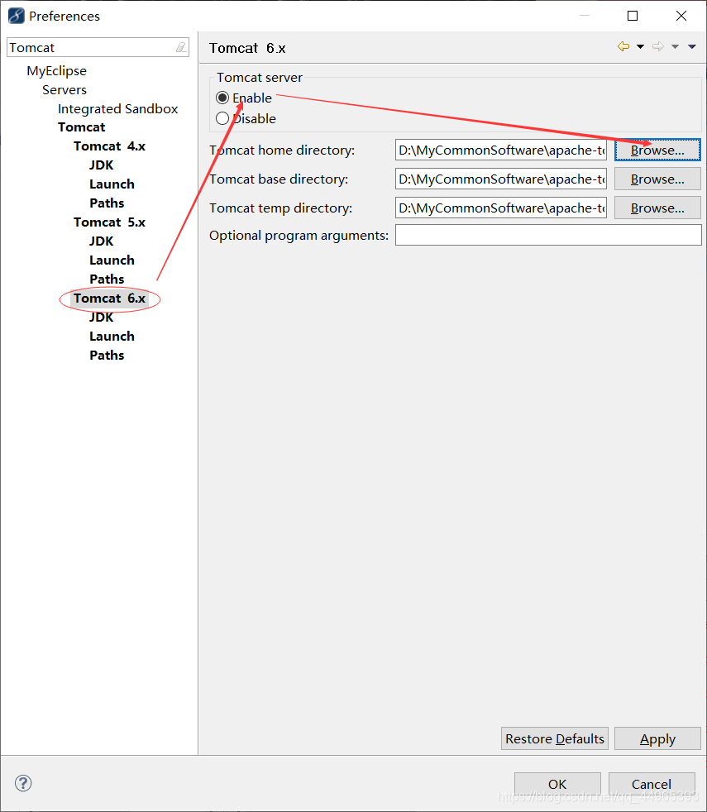Click the forward navigation arrow

coord(657,46)
